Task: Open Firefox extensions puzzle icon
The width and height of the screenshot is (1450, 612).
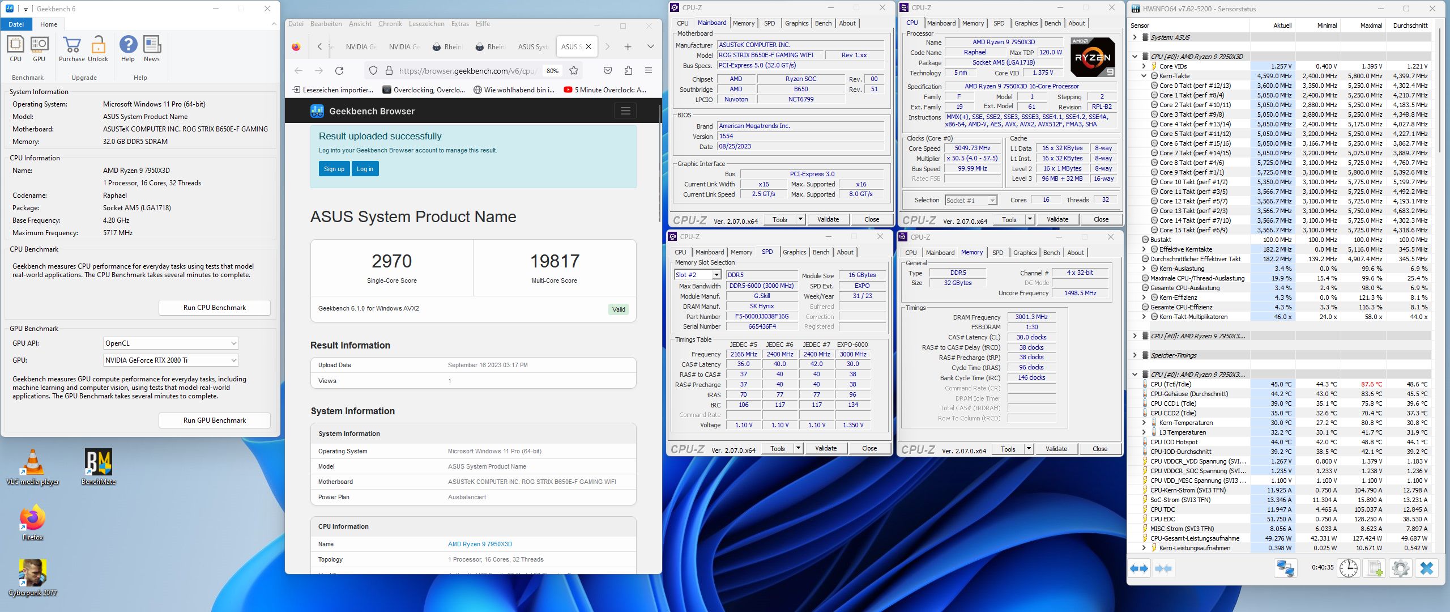Action: tap(628, 71)
